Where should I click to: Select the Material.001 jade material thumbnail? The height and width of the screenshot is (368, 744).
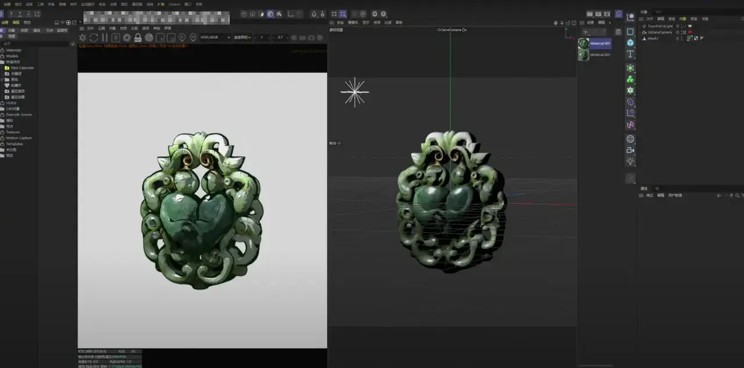(x=582, y=42)
